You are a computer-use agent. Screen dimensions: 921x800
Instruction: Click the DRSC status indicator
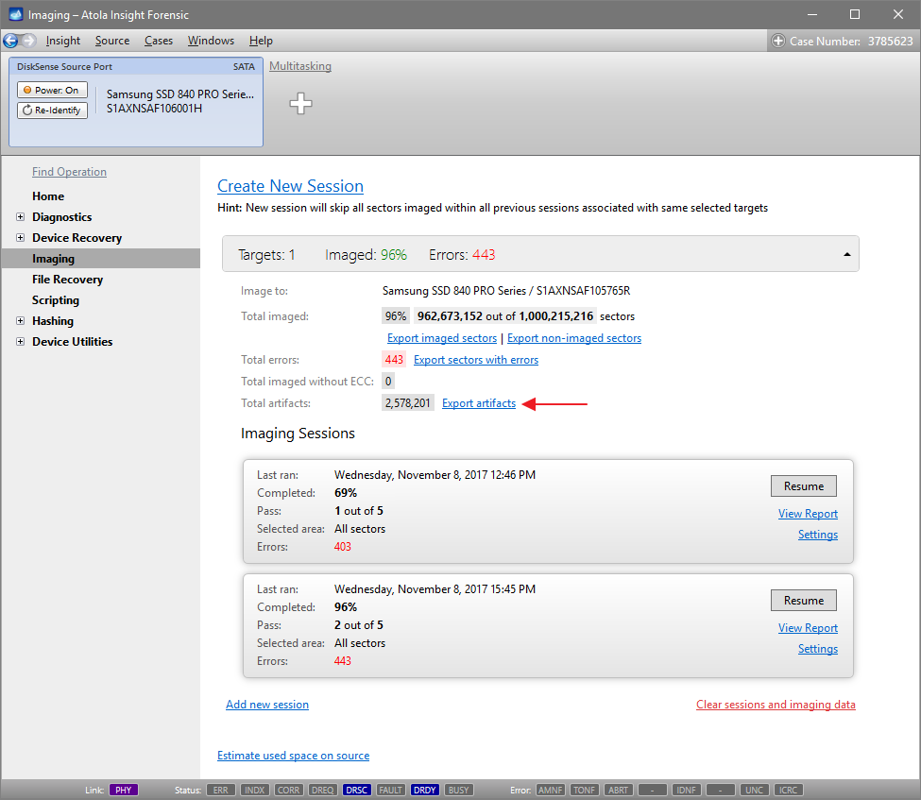click(x=357, y=790)
